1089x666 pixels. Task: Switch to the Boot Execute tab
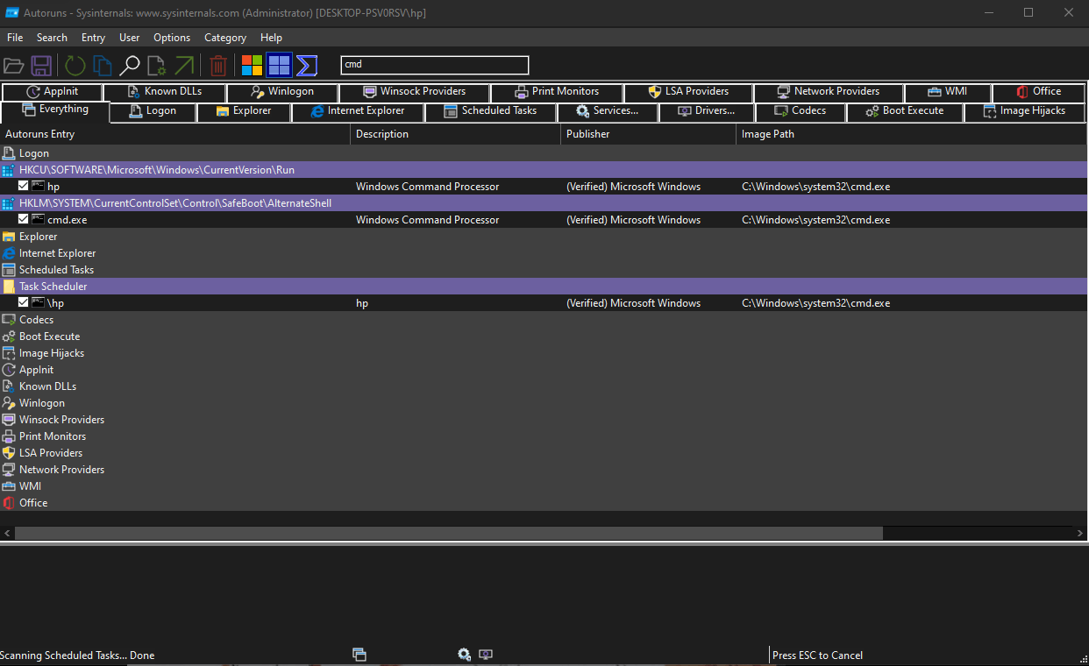(905, 111)
